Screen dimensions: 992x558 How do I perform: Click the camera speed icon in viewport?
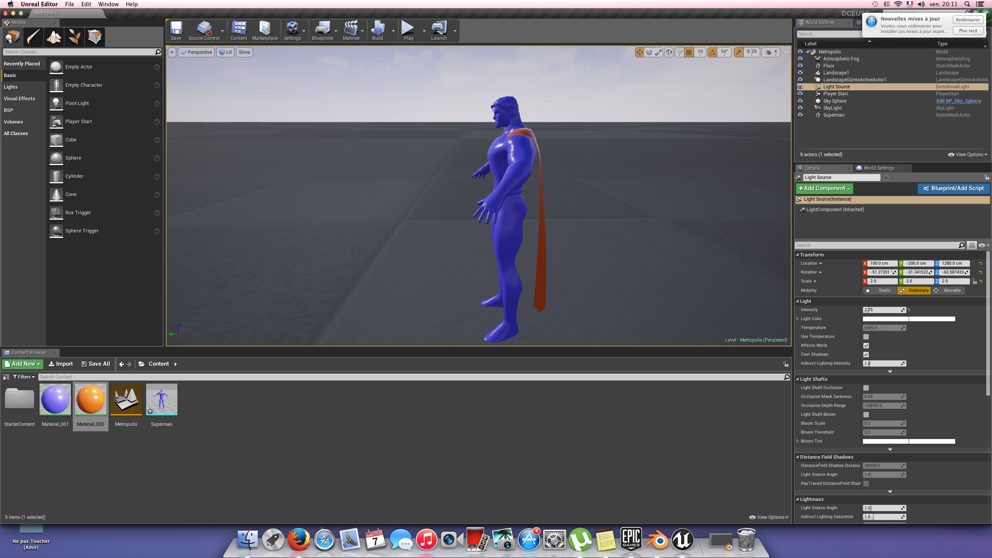[768, 52]
